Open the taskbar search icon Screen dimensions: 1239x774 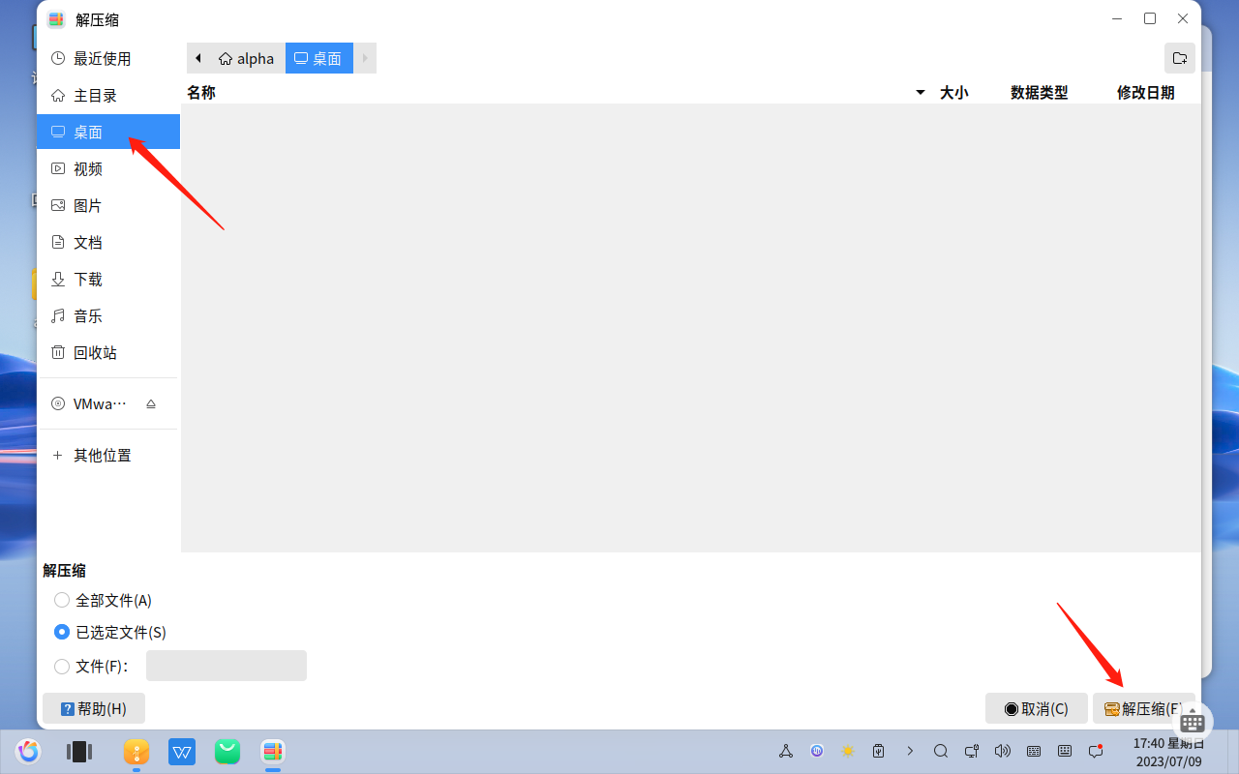[x=941, y=751]
